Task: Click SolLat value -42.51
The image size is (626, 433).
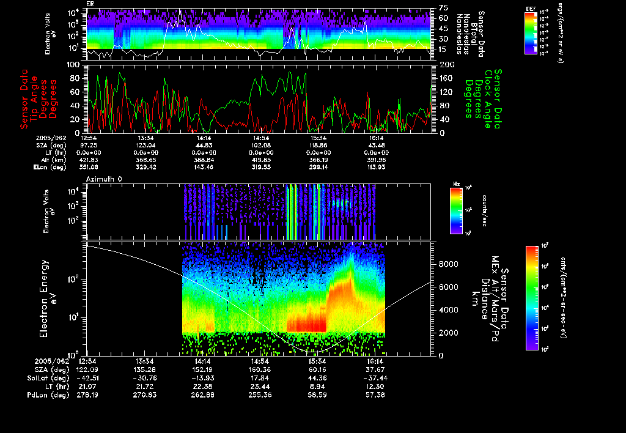Action: (87, 378)
